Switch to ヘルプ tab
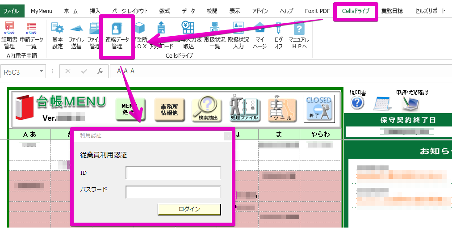The width and height of the screenshot is (452, 228). (x=286, y=11)
